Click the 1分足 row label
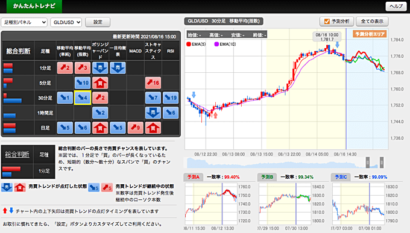The image size is (410, 233). (45, 68)
